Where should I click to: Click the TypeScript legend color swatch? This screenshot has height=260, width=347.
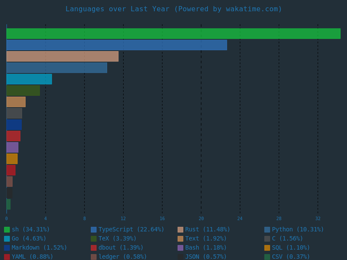[x=94, y=230]
